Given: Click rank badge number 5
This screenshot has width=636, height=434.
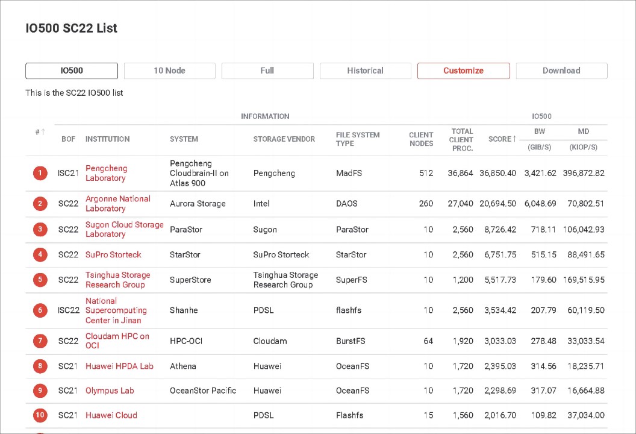Looking at the screenshot, I should 40,280.
